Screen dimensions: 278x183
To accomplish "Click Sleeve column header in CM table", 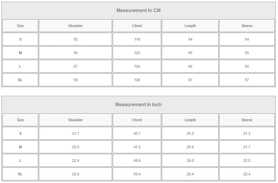I will pos(247,26).
